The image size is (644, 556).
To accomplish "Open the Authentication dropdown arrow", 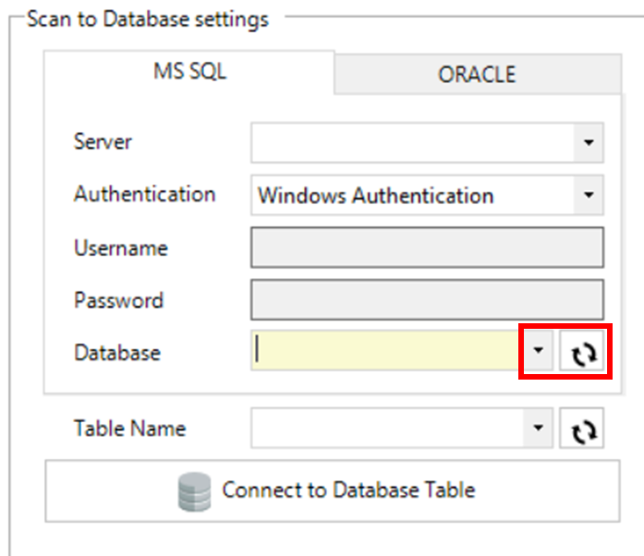I will point(588,196).
